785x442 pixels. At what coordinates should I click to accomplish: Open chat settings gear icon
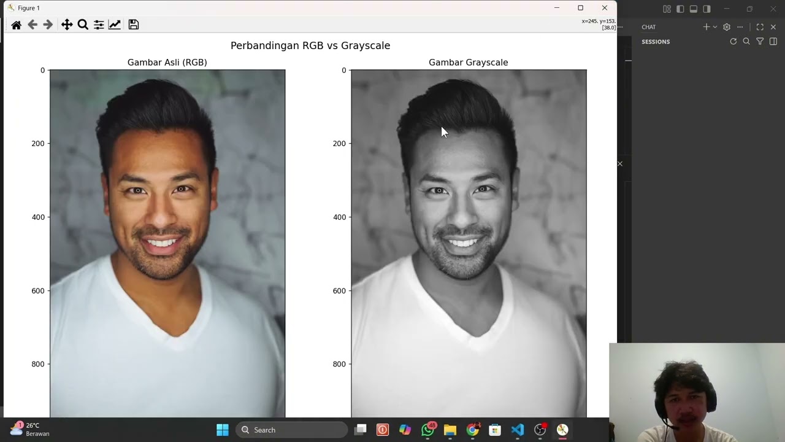(727, 27)
